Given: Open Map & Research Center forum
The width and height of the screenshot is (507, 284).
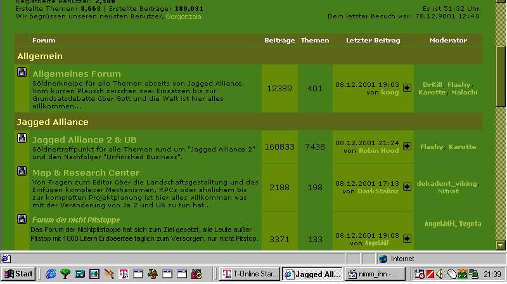Looking at the screenshot, I should click(86, 172).
